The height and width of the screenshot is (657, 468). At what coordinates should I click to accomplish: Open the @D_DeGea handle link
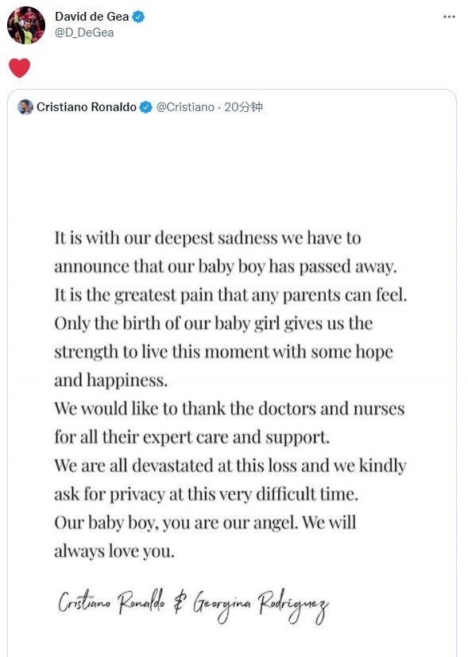(x=84, y=33)
